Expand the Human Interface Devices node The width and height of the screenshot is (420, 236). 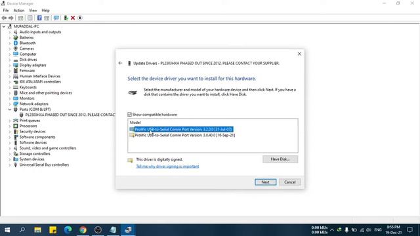coord(10,76)
